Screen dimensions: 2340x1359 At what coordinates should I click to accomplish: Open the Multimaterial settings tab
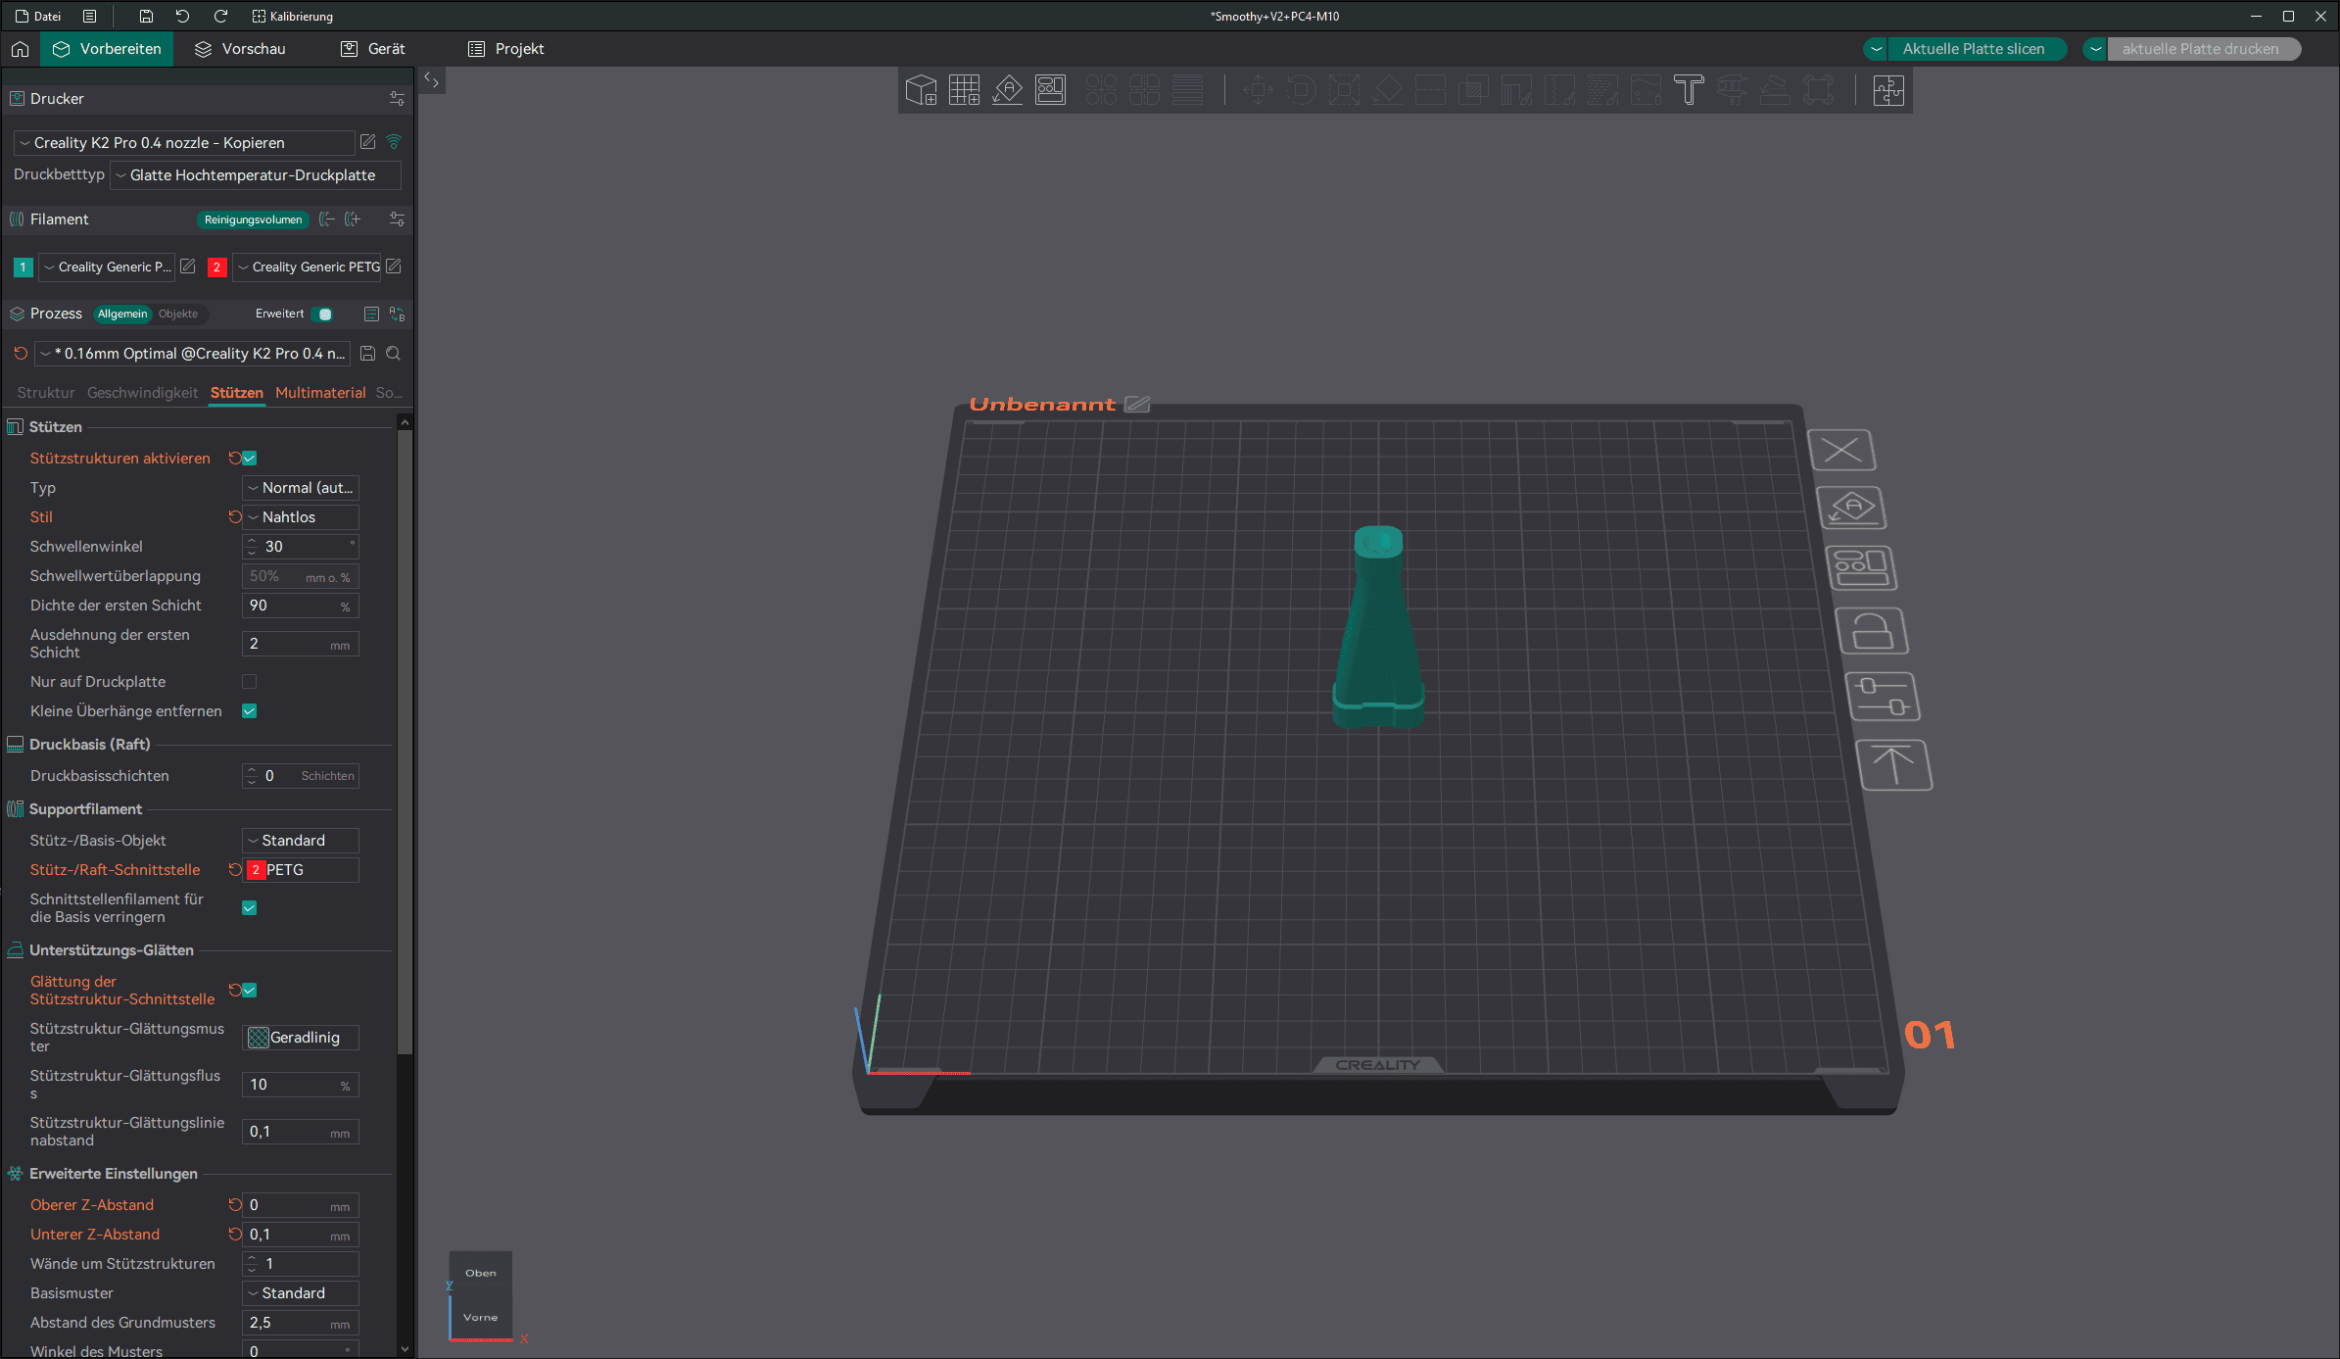pos(320,393)
